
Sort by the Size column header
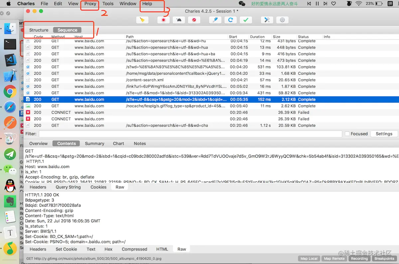276,37
